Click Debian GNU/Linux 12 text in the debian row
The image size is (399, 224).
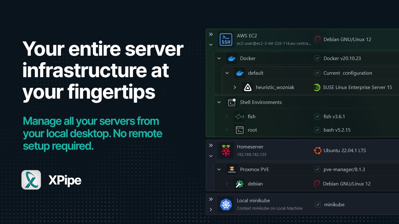click(x=347, y=184)
